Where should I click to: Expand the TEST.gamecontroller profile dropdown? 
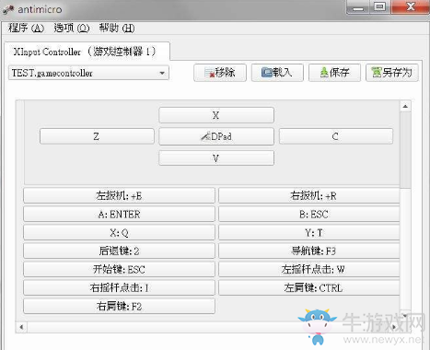click(x=88, y=73)
